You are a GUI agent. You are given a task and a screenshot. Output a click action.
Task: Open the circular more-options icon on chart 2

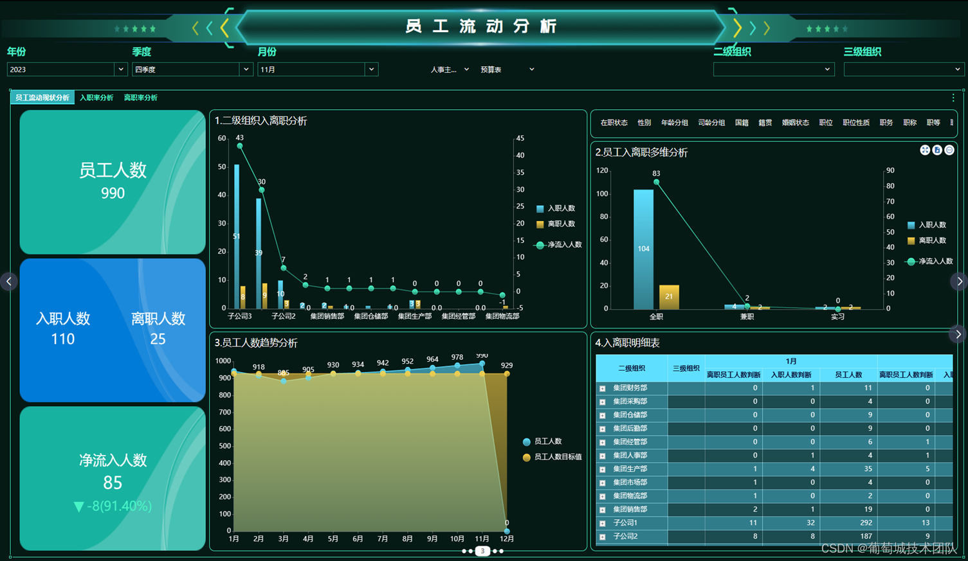pos(949,150)
